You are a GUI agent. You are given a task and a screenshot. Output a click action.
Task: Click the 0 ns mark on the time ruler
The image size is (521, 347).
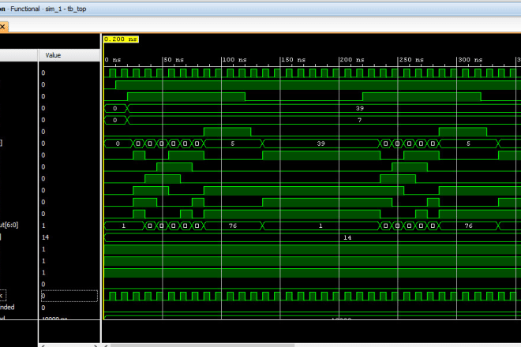113,60
